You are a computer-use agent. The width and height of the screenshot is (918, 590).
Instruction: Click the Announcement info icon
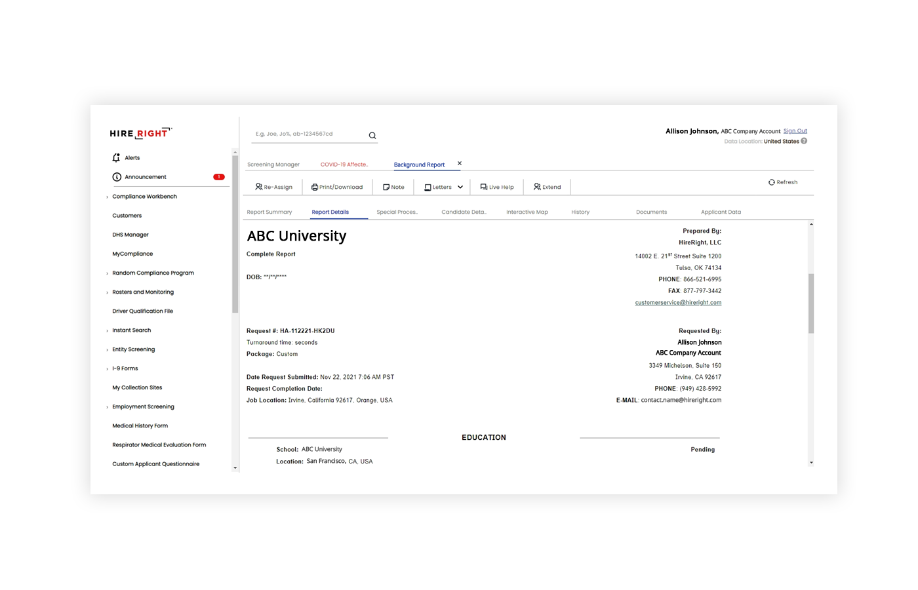point(117,176)
